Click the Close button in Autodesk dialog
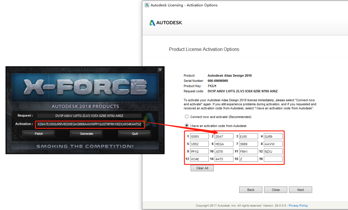 point(275,190)
